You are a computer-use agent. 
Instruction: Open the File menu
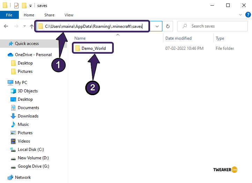(x=9, y=15)
